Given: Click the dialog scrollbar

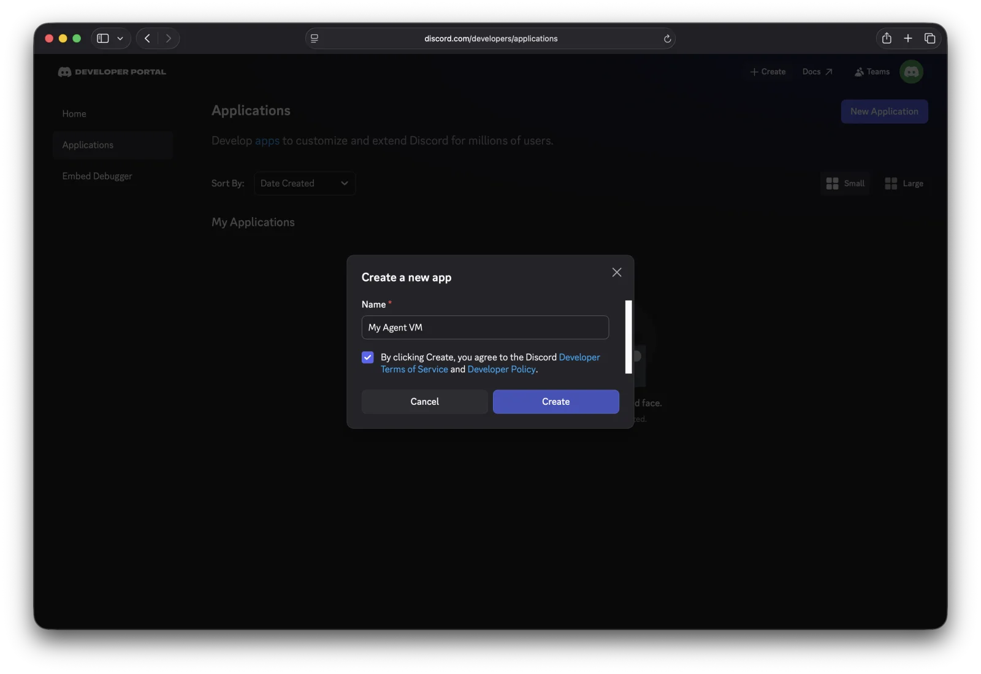Looking at the screenshot, I should [628, 337].
